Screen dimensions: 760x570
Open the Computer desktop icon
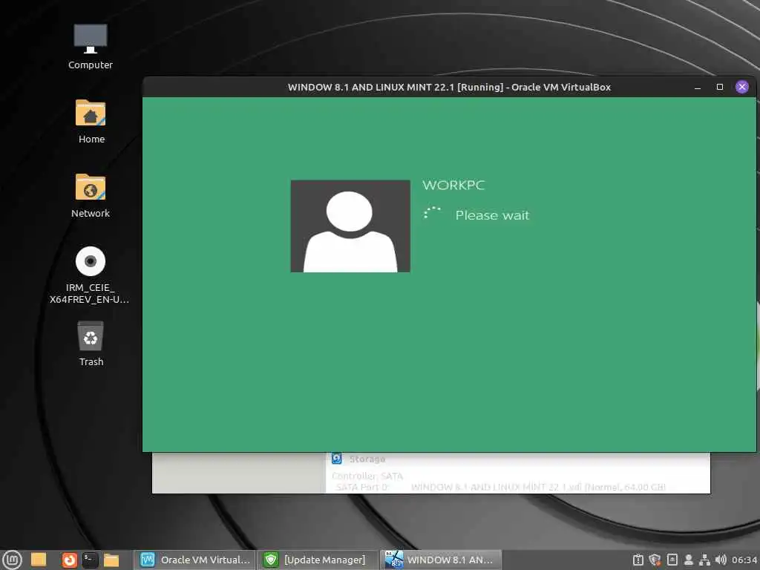coord(90,47)
